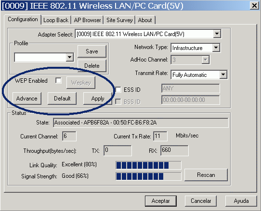
Task: Rescan for wireless networks
Action: [206, 175]
